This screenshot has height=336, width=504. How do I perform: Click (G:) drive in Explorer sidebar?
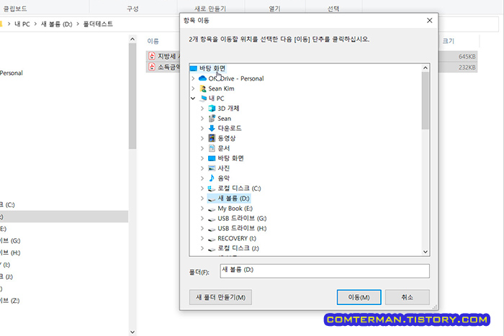coord(9,240)
